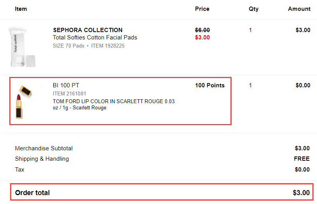
Task: Click the BI 100 PT reward title
Action: pyautogui.click(x=66, y=85)
